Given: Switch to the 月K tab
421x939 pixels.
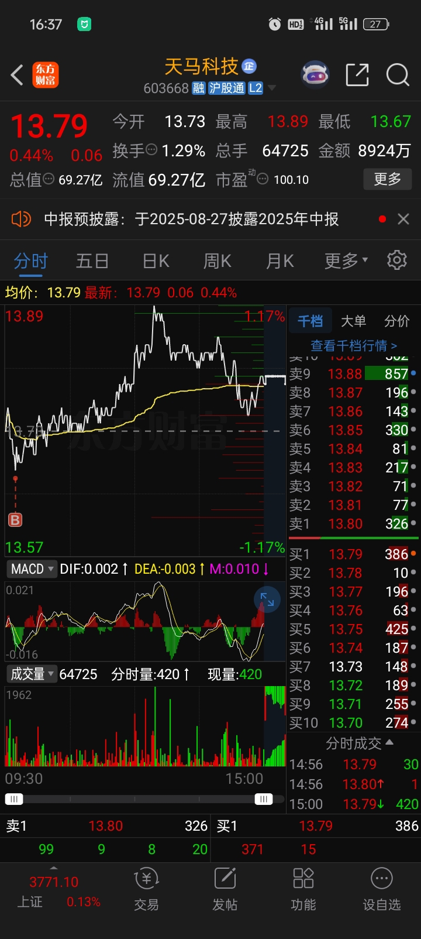Looking at the screenshot, I should [279, 261].
